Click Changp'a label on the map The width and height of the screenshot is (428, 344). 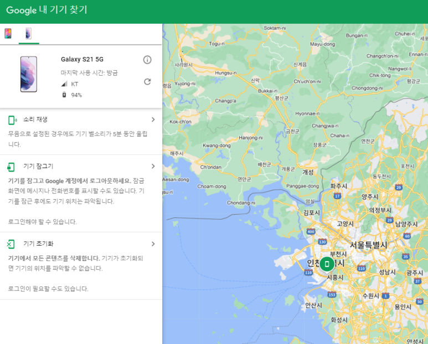pos(225,101)
